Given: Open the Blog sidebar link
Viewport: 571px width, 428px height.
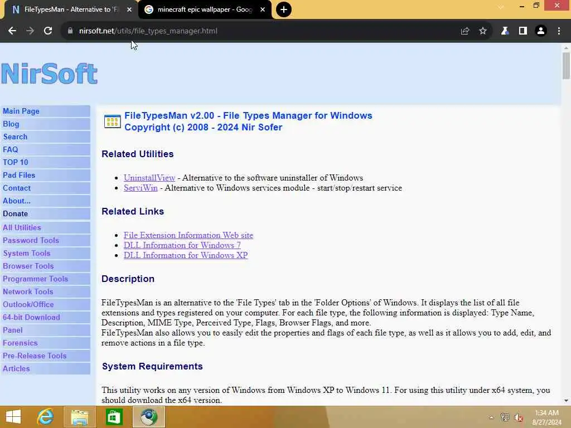Looking at the screenshot, I should pos(46,124).
